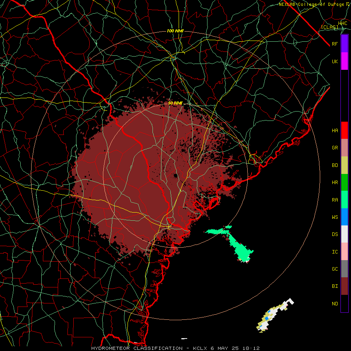Click the DS legend label

335,234
